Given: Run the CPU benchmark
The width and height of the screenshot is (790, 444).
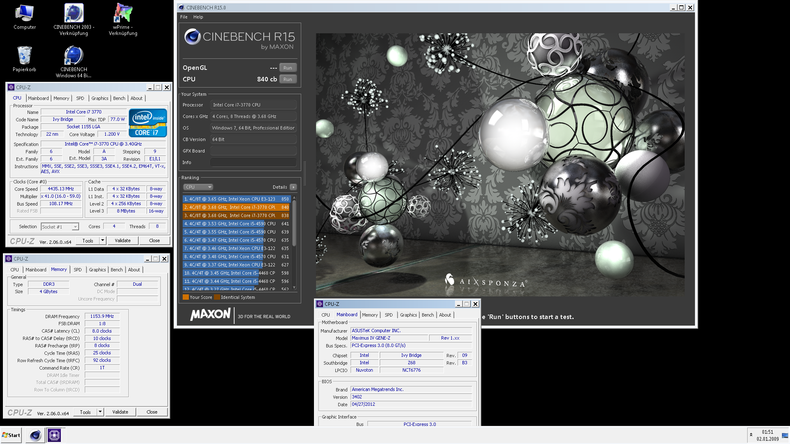Looking at the screenshot, I should tap(288, 79).
